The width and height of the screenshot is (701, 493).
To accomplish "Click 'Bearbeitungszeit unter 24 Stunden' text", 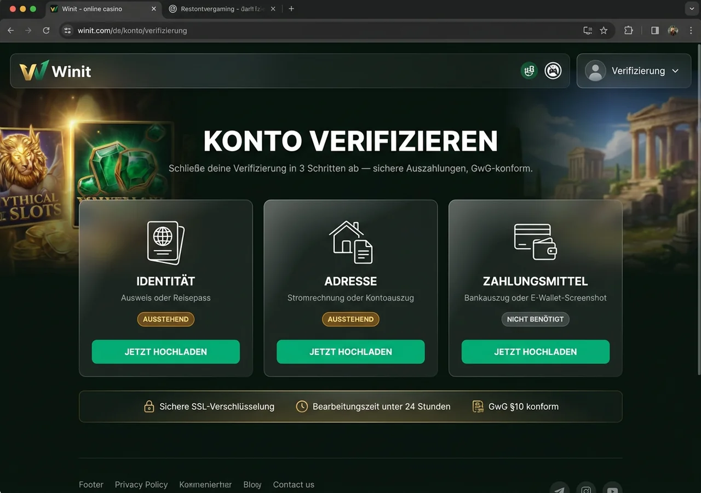I will [x=382, y=406].
